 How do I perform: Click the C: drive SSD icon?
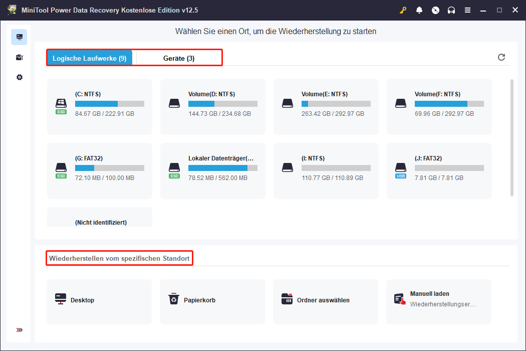click(61, 106)
